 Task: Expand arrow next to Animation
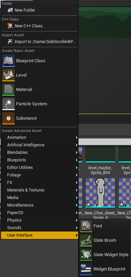pos(77,137)
